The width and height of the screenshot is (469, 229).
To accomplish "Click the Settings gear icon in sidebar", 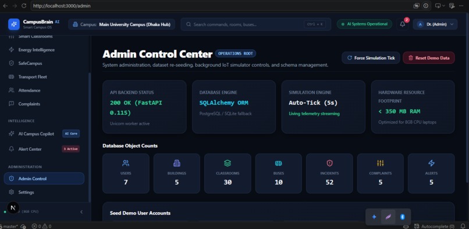I will click(x=12, y=192).
